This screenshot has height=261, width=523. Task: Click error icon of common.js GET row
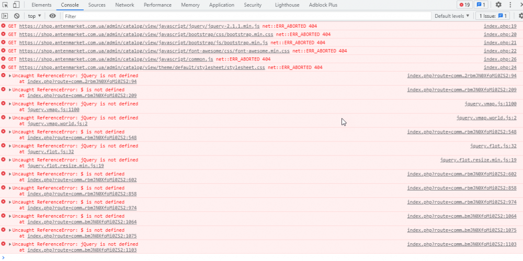point(3,58)
